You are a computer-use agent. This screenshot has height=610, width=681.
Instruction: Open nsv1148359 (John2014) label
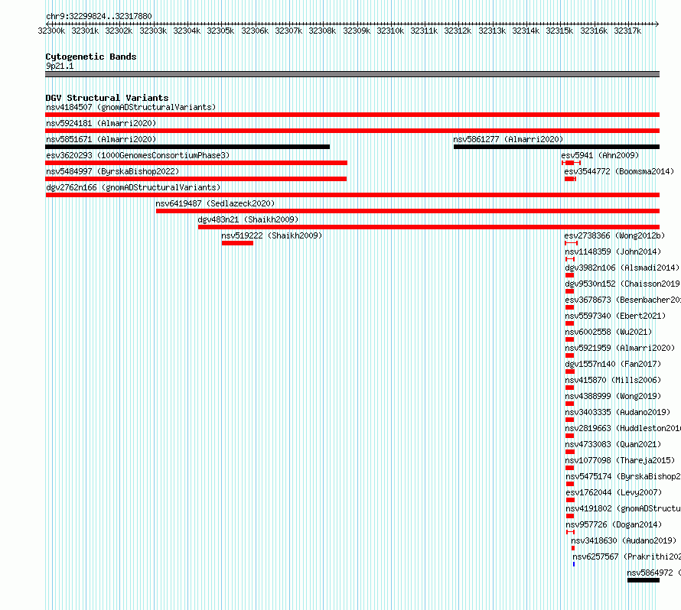point(613,251)
